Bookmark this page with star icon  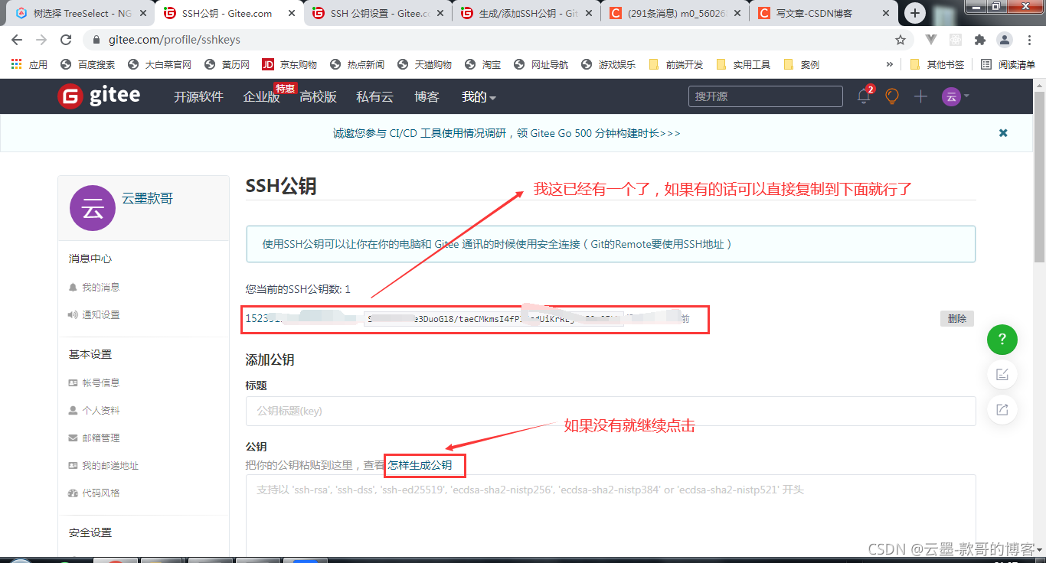[x=901, y=40]
